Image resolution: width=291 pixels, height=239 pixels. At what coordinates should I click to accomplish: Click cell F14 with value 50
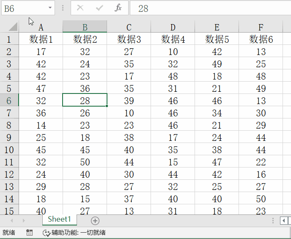click(x=261, y=198)
